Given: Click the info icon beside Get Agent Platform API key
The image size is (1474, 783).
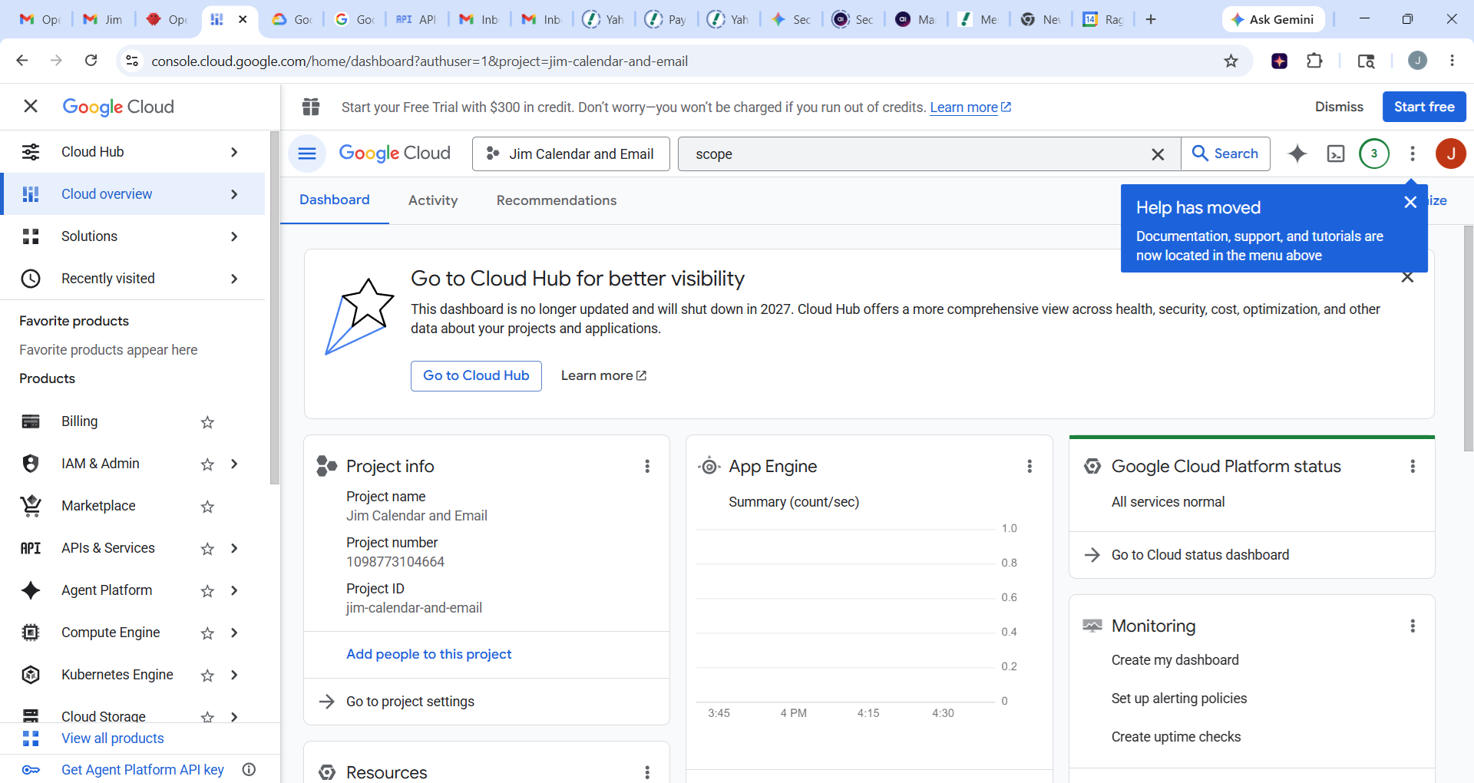Looking at the screenshot, I should coord(249,769).
